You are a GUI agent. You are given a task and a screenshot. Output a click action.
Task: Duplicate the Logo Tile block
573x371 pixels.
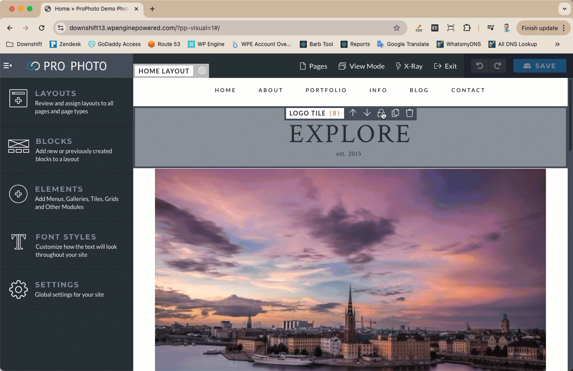[x=395, y=113]
